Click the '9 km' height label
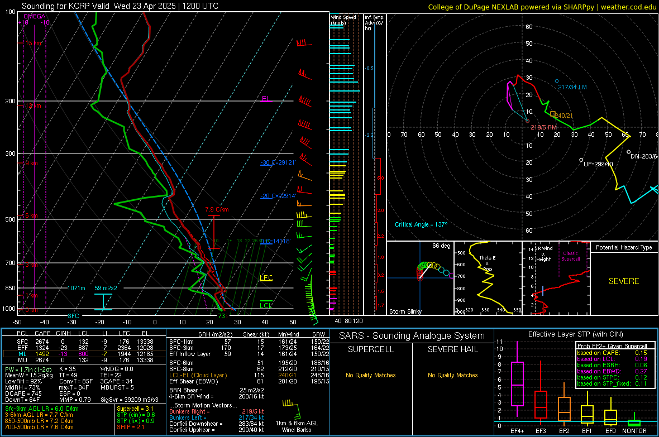The width and height of the screenshot is (659, 437). 31,163
